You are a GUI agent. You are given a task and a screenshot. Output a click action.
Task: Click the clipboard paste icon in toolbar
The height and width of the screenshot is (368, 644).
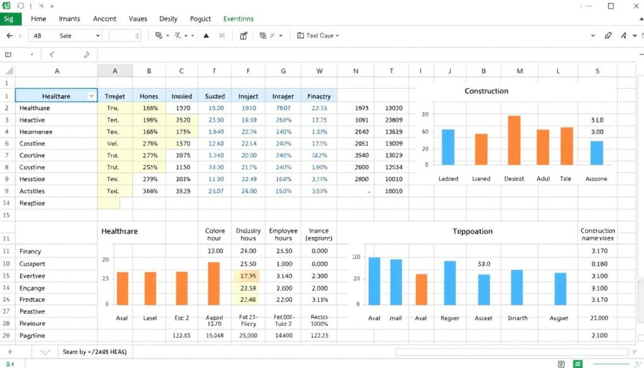243,36
